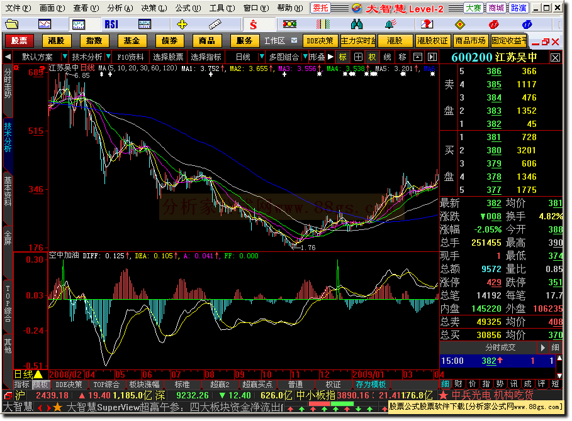Toggle the 标 marker button
Screen dimensions: 572x421
(342, 57)
